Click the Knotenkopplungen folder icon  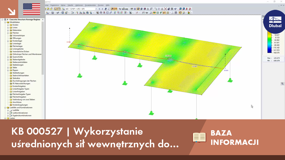(11, 105)
